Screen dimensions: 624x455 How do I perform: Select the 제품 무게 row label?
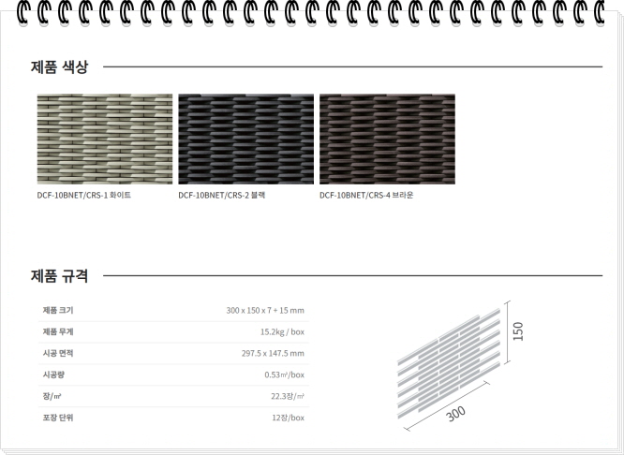tap(58, 331)
